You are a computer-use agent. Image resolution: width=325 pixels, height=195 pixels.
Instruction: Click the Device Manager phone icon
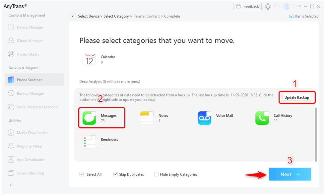coord(11,27)
